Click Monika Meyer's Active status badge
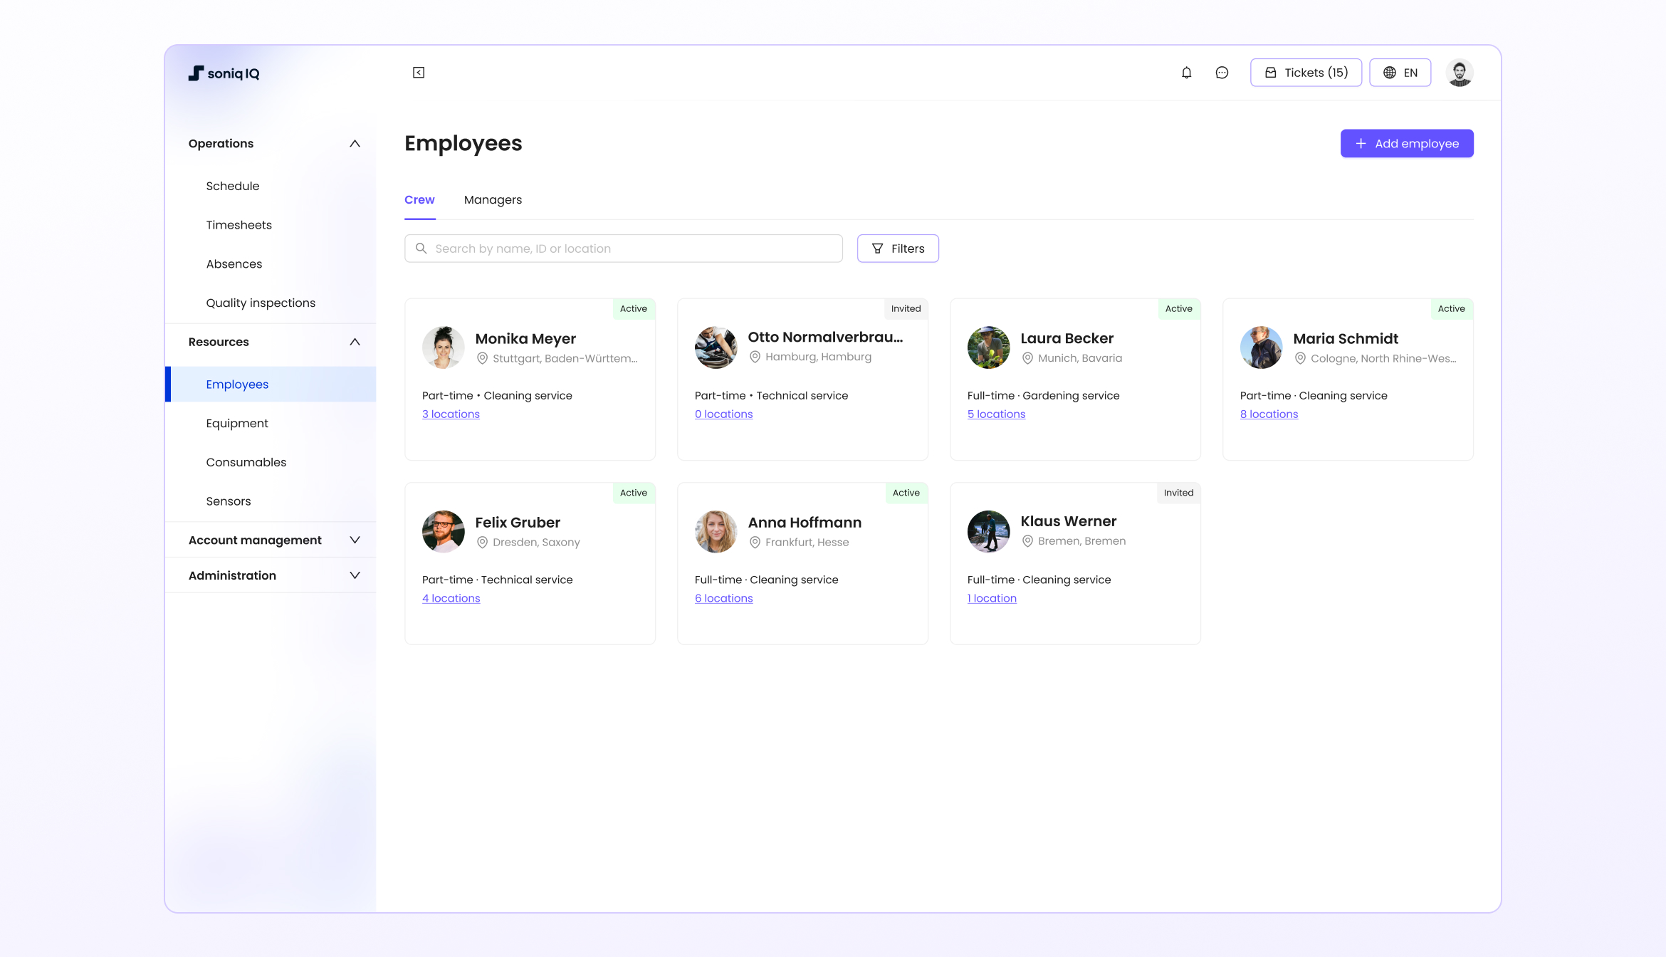This screenshot has height=957, width=1666. tap(633, 308)
